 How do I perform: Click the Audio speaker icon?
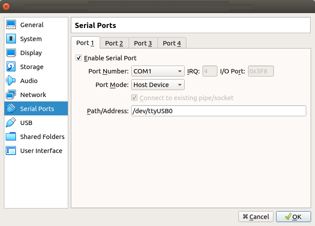point(11,80)
